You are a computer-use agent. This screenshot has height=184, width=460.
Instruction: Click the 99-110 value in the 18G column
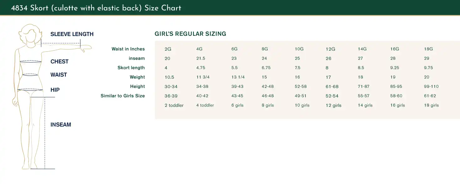(431, 87)
